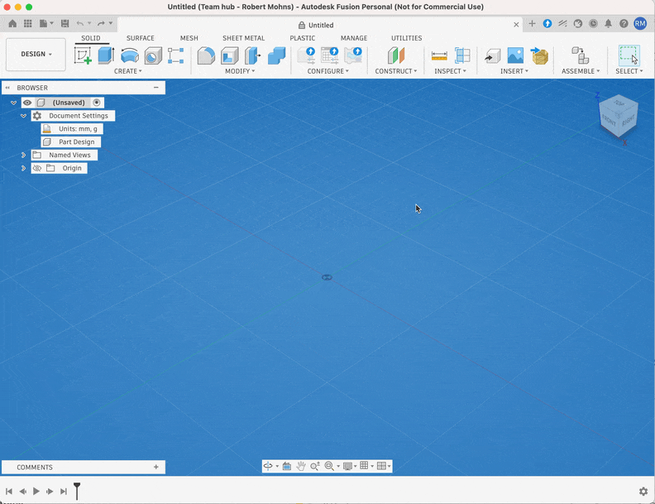
Task: Click the Look At icon in navigation bar
Action: [x=286, y=466]
